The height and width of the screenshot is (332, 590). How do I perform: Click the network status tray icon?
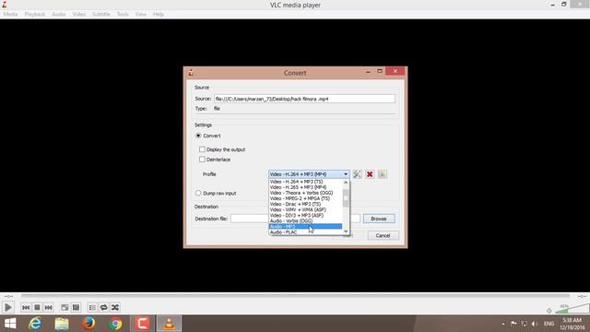click(x=525, y=324)
